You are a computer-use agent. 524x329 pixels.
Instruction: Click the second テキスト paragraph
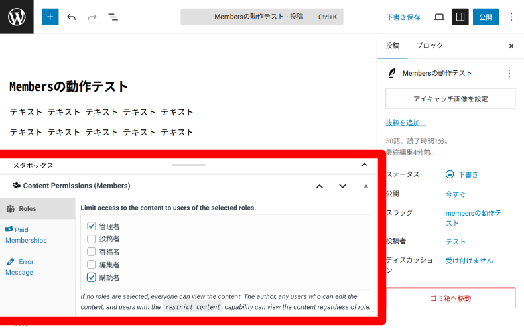(101, 132)
